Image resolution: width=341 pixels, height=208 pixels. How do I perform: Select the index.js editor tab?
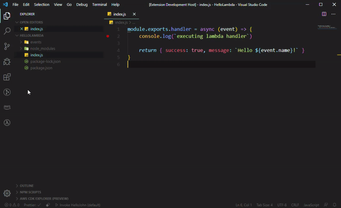click(119, 14)
